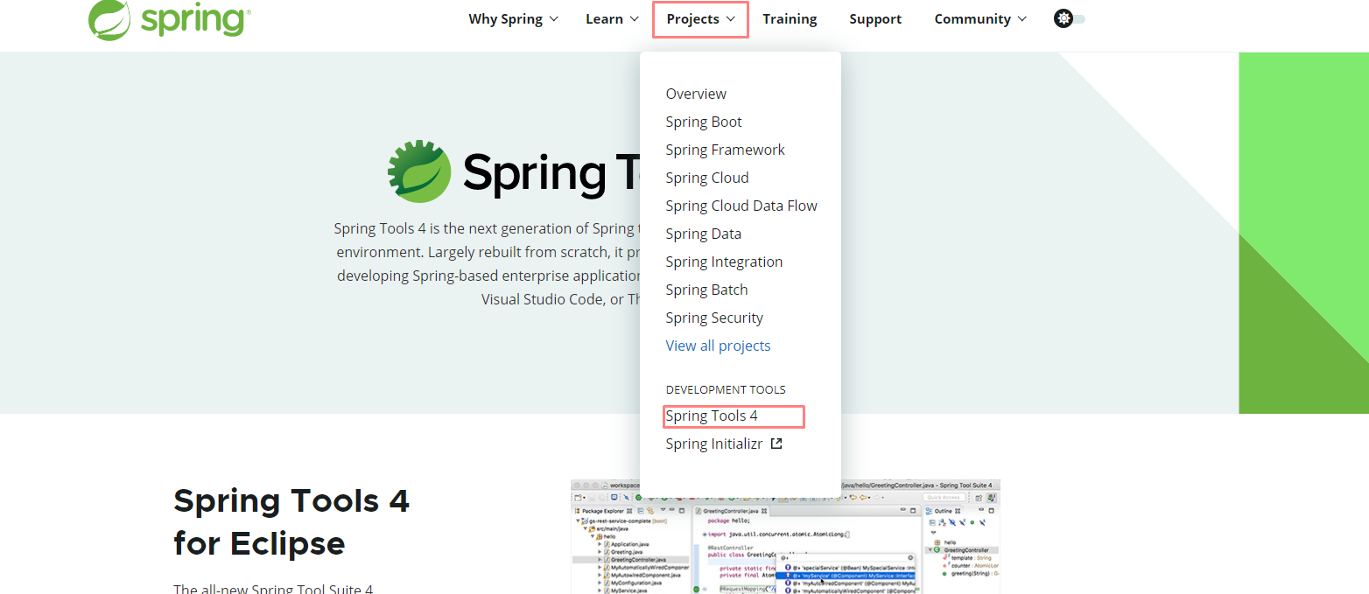This screenshot has height=594, width=1369.
Task: Toggle the dark mode theme switch
Action: coord(1070,18)
